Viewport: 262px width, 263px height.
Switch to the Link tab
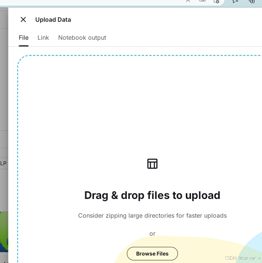pyautogui.click(x=43, y=38)
